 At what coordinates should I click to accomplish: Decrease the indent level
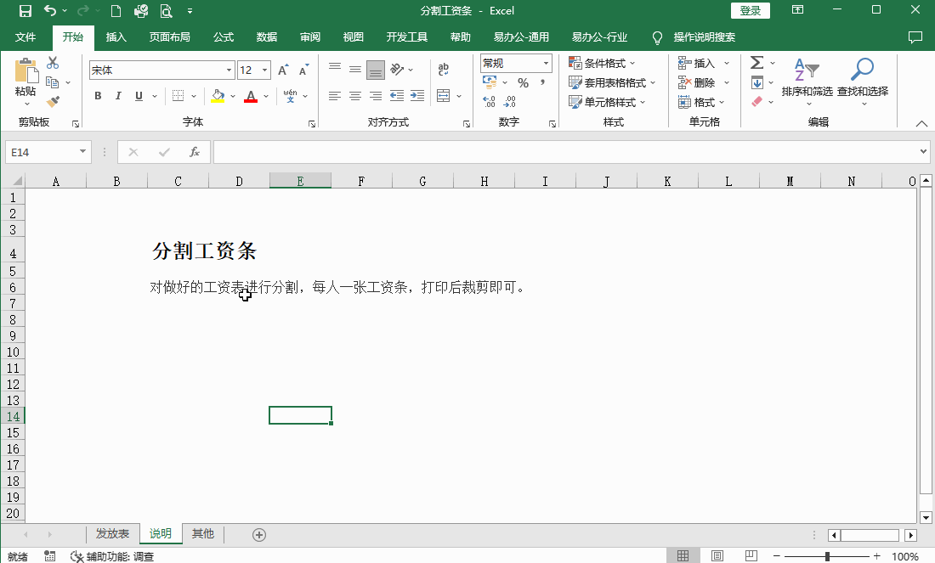[397, 96]
